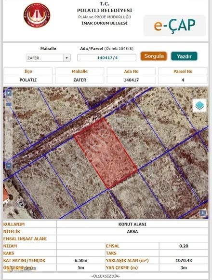Open the Mahalle dropdown showing ZAFER
Image resolution: width=212 pixels, height=280 pixels.
point(48,58)
